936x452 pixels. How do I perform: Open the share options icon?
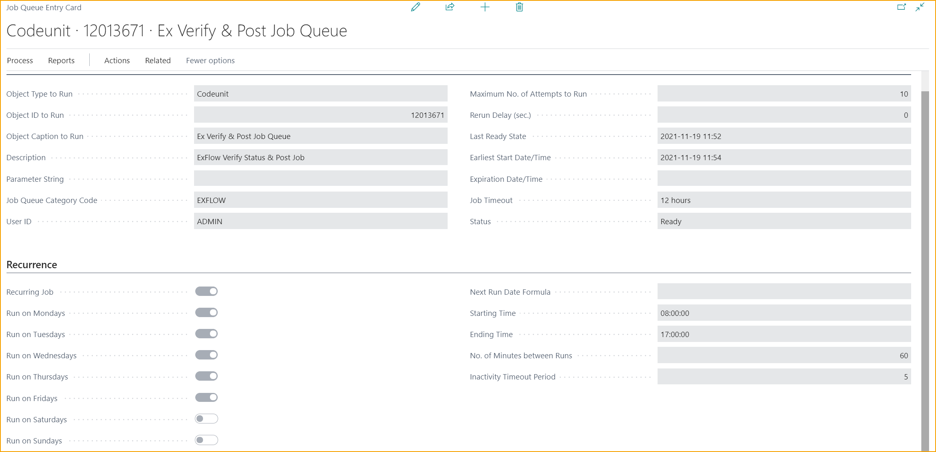(x=450, y=7)
